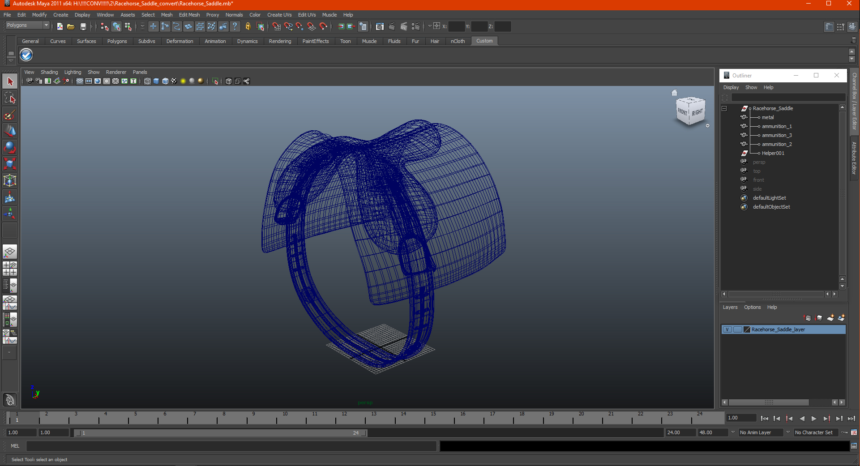This screenshot has height=466, width=860.
Task: Toggle wireframe display cube icon
Action: click(147, 81)
